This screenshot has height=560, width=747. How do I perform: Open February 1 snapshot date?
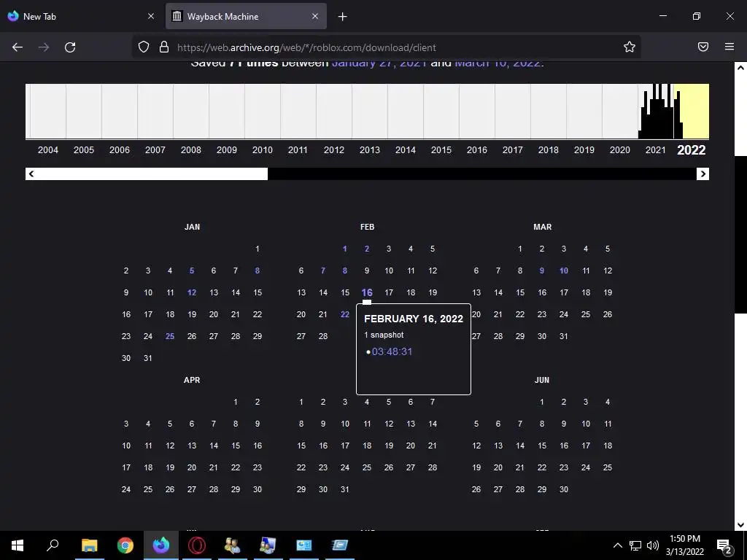pos(345,249)
